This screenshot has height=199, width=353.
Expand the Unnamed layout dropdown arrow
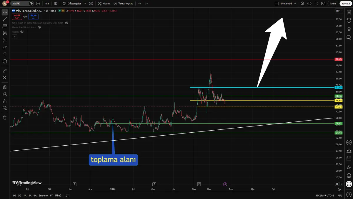click(x=295, y=4)
